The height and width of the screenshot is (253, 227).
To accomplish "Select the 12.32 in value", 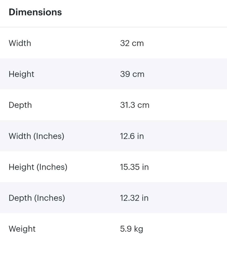I will point(134,198).
